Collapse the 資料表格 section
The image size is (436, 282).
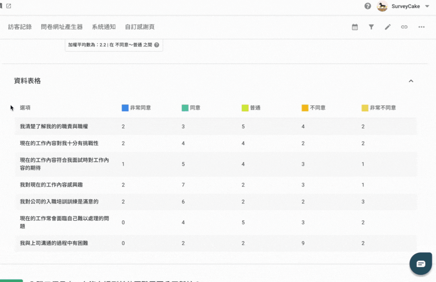pyautogui.click(x=411, y=81)
